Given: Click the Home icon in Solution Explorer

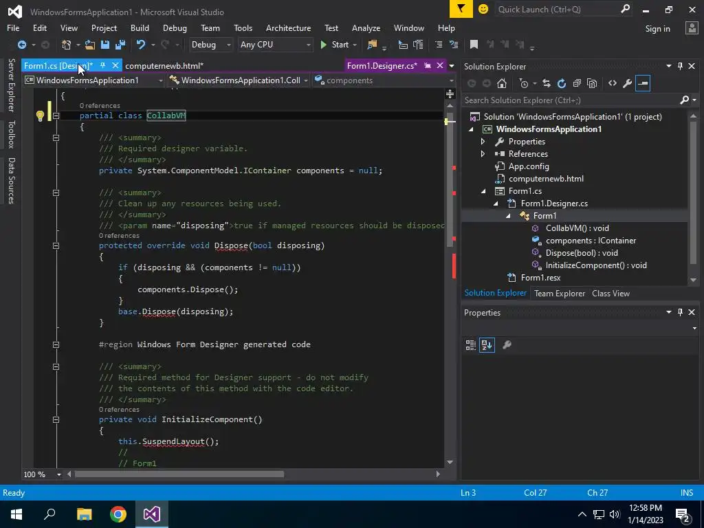Looking at the screenshot, I should (x=502, y=83).
